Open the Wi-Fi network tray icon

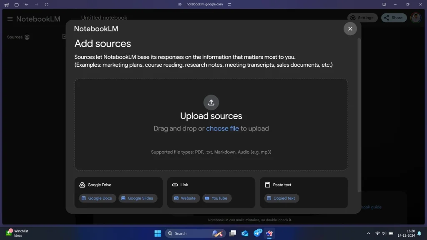(x=377, y=233)
